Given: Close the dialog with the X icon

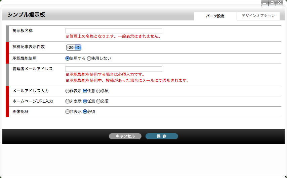Looking at the screenshot, I should pyautogui.click(x=280, y=3).
